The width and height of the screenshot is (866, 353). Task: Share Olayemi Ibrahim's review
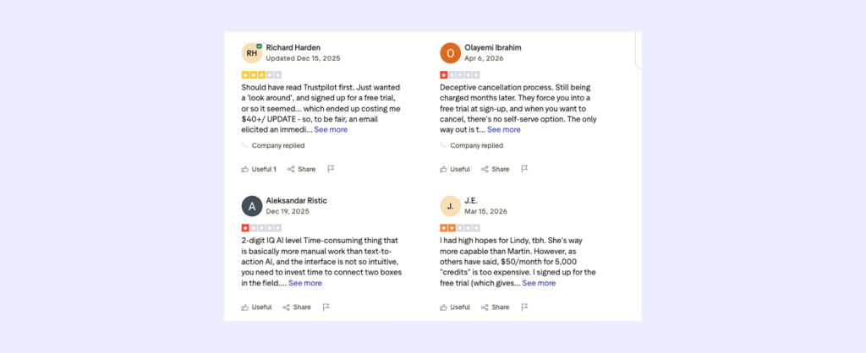[x=496, y=169]
